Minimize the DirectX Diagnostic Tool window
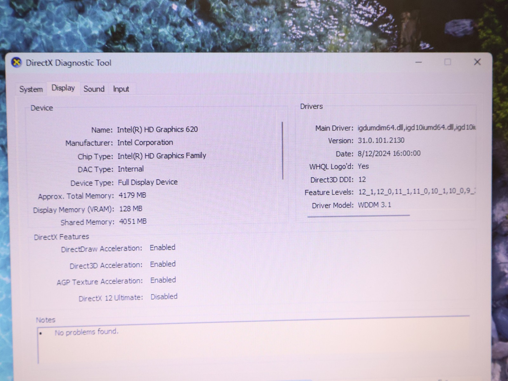Screen dimensions: 508x381 tap(419, 62)
